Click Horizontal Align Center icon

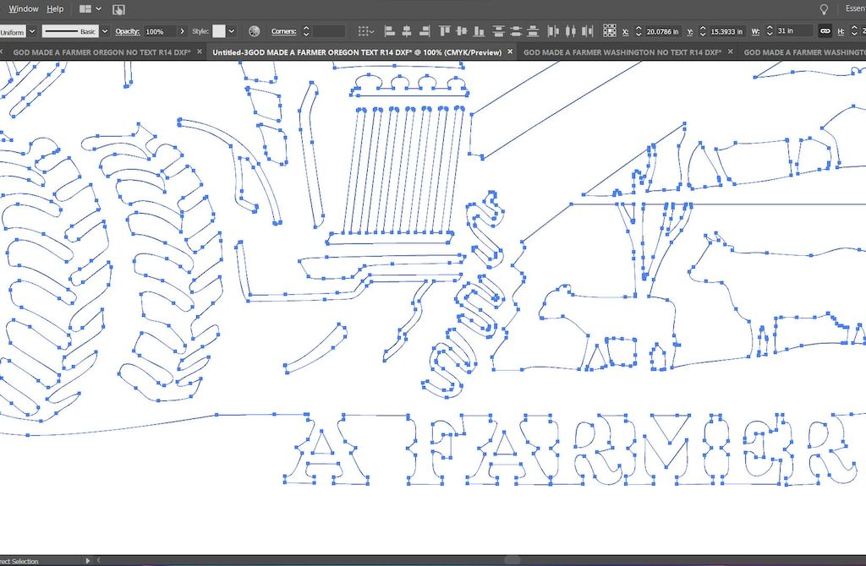407,31
